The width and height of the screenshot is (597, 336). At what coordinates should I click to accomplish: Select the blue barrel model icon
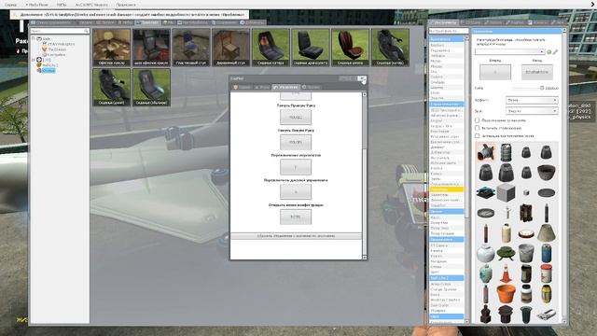pyautogui.click(x=547, y=253)
